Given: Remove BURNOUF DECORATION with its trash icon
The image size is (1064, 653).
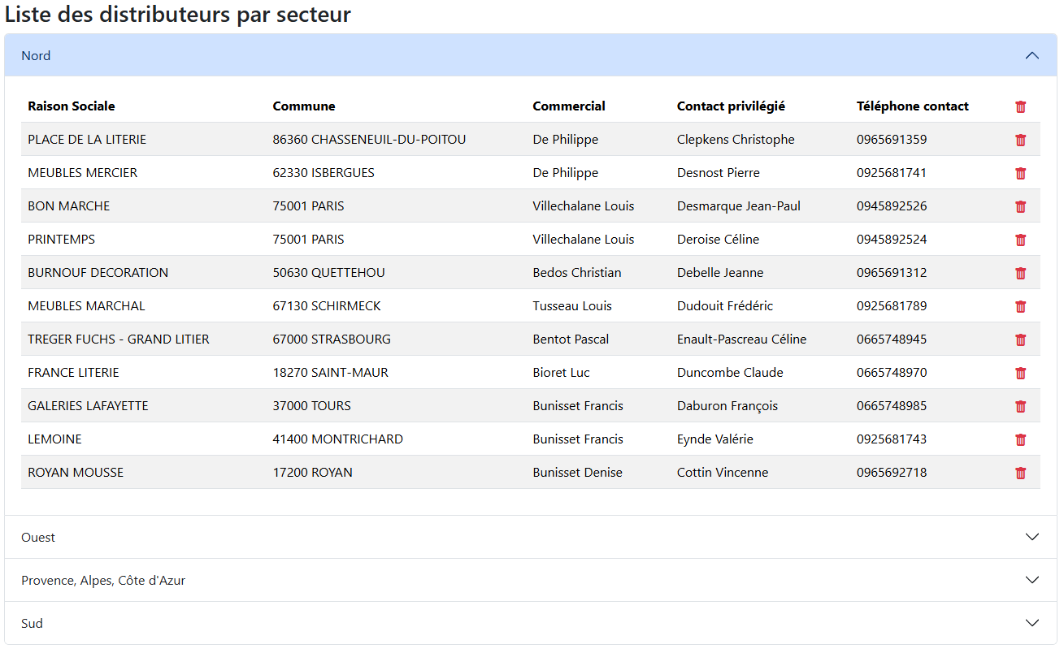Looking at the screenshot, I should pos(1021,273).
